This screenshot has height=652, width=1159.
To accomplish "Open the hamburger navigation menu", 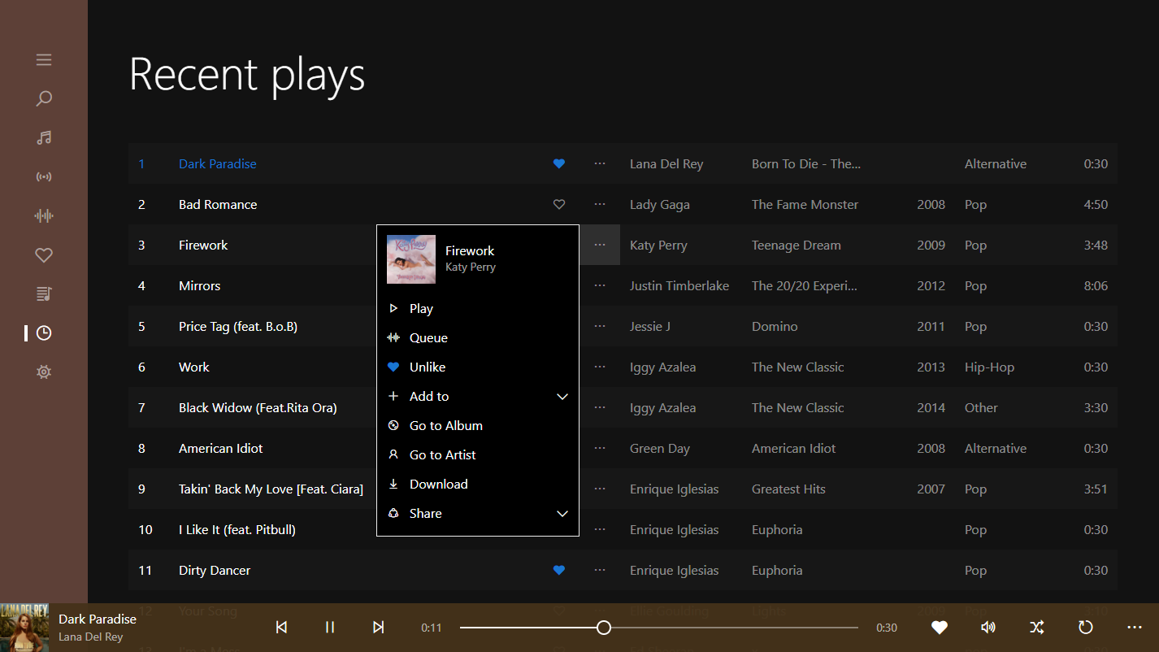I will (x=44, y=59).
